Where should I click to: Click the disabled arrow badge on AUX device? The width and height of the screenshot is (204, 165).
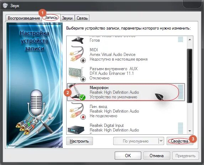[x=83, y=79]
